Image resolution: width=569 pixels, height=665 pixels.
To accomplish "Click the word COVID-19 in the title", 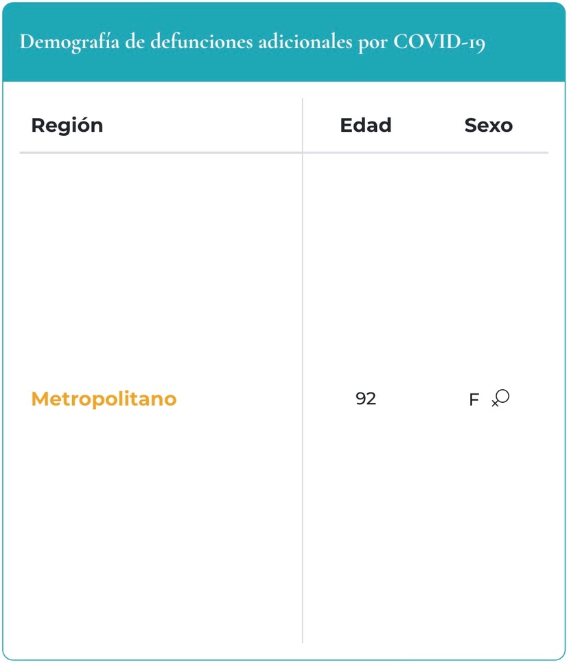I will (x=439, y=42).
